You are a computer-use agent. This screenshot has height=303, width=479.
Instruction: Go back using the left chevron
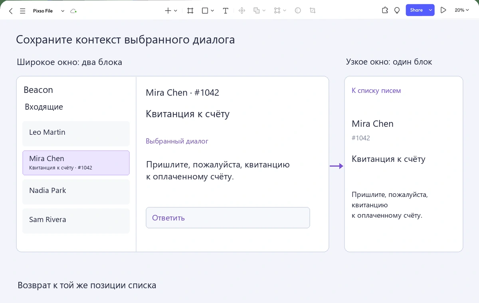[x=11, y=11]
